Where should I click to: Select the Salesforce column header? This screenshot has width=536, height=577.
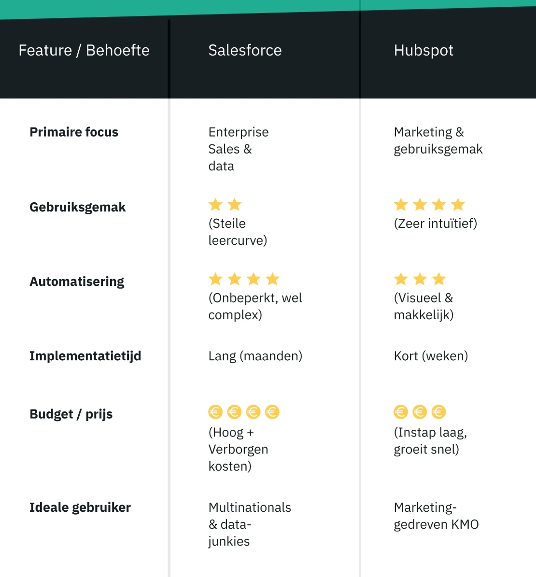click(x=245, y=50)
